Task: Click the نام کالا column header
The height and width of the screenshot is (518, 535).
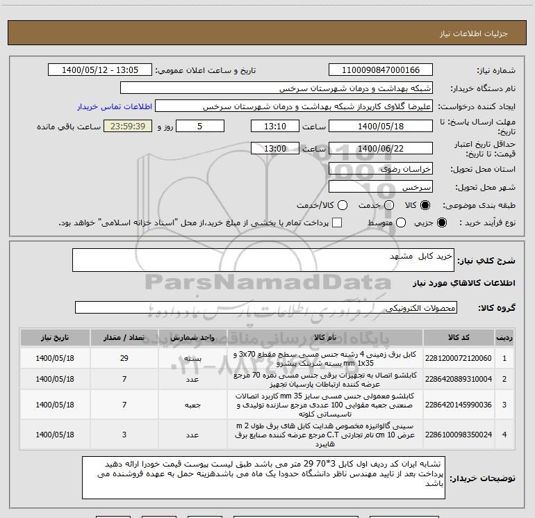Action: (325, 338)
